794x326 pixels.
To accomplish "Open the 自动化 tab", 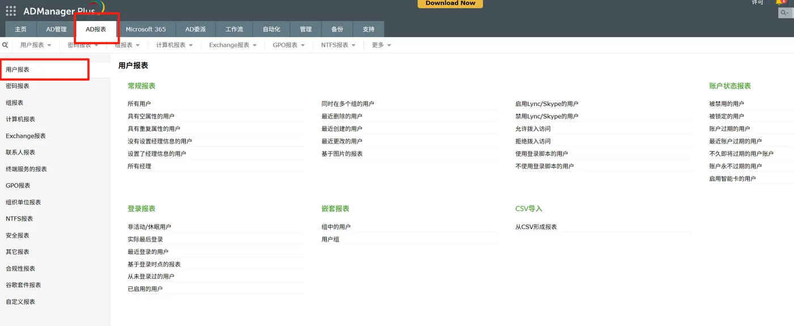I will (x=272, y=29).
